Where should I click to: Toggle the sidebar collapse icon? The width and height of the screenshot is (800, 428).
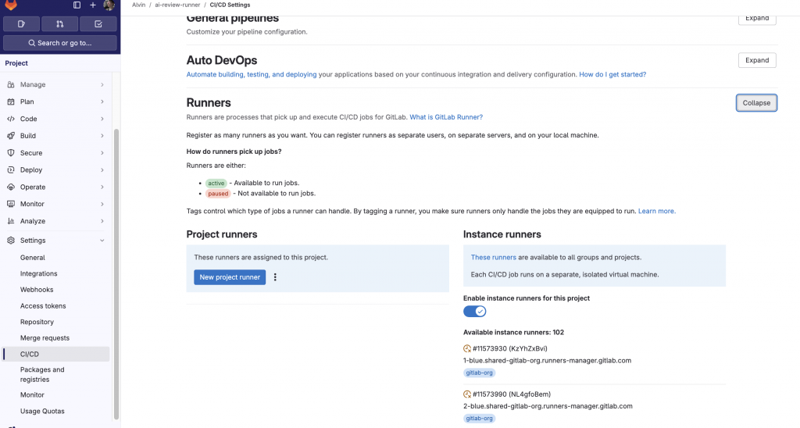click(77, 5)
